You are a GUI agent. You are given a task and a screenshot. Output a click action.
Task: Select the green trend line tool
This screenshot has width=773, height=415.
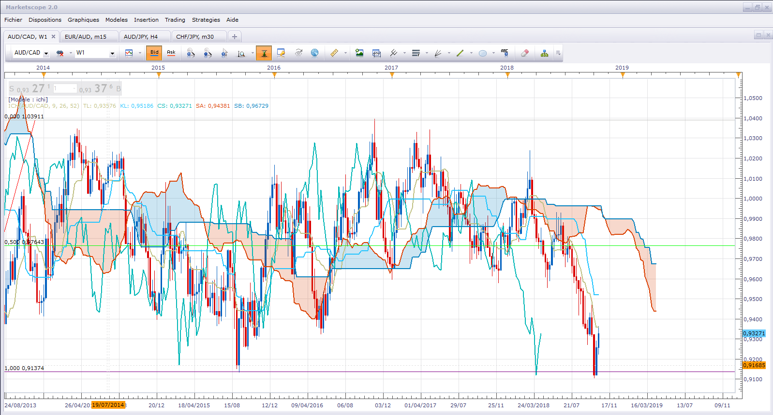460,53
